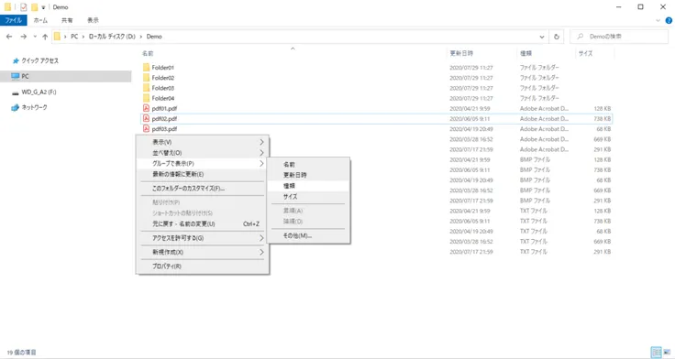
Task: Click the Folder01 folder icon
Action: tap(146, 67)
